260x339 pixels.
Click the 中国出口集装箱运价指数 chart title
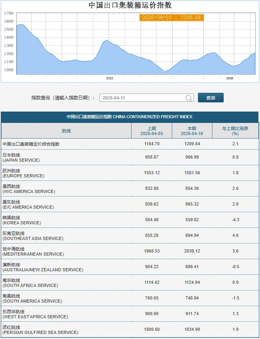pos(130,5)
